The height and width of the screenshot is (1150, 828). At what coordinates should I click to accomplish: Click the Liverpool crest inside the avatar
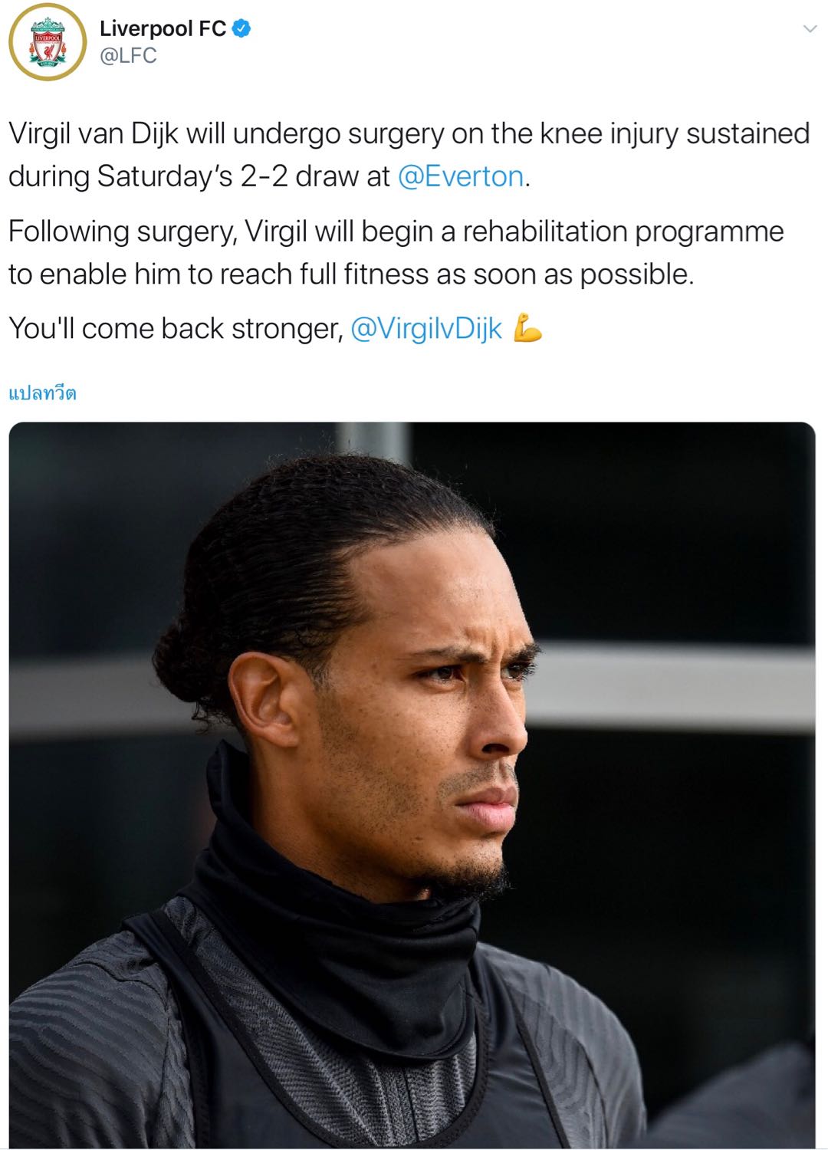pos(48,44)
